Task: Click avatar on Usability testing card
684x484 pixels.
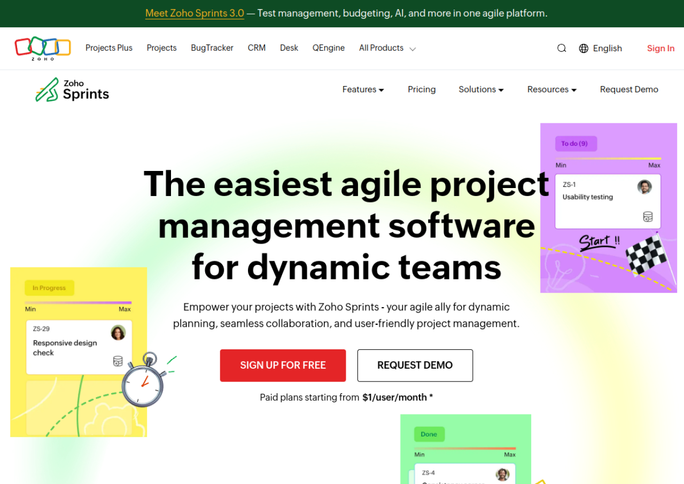Action: 644,187
